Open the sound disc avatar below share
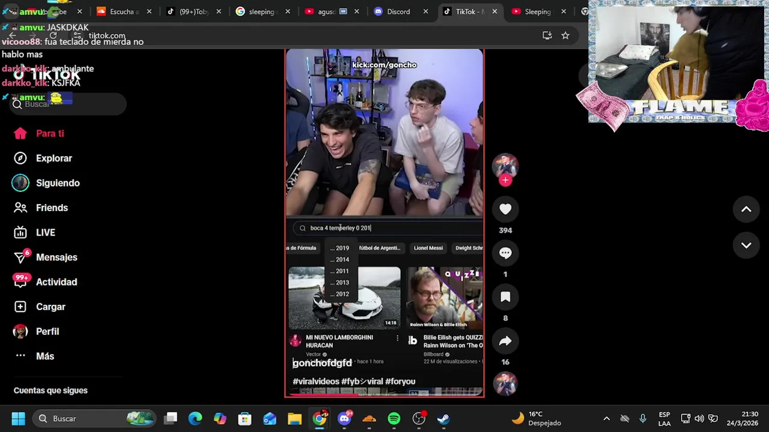 [x=505, y=384]
